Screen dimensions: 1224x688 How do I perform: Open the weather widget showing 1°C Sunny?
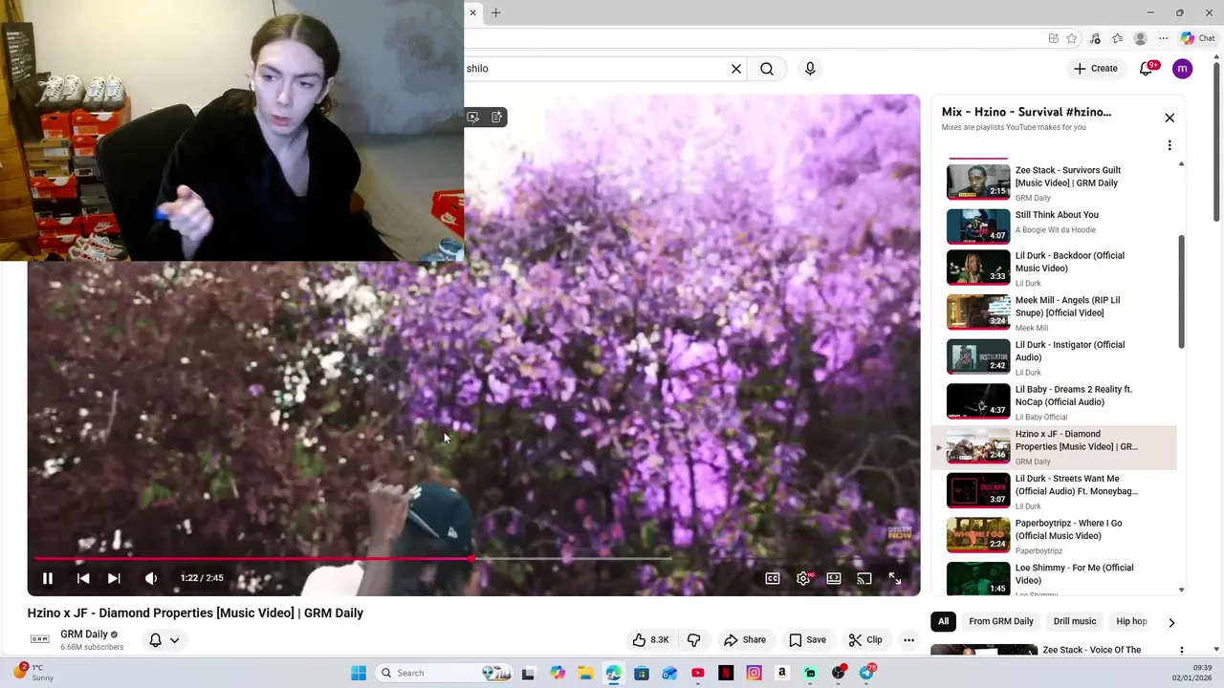[34, 673]
